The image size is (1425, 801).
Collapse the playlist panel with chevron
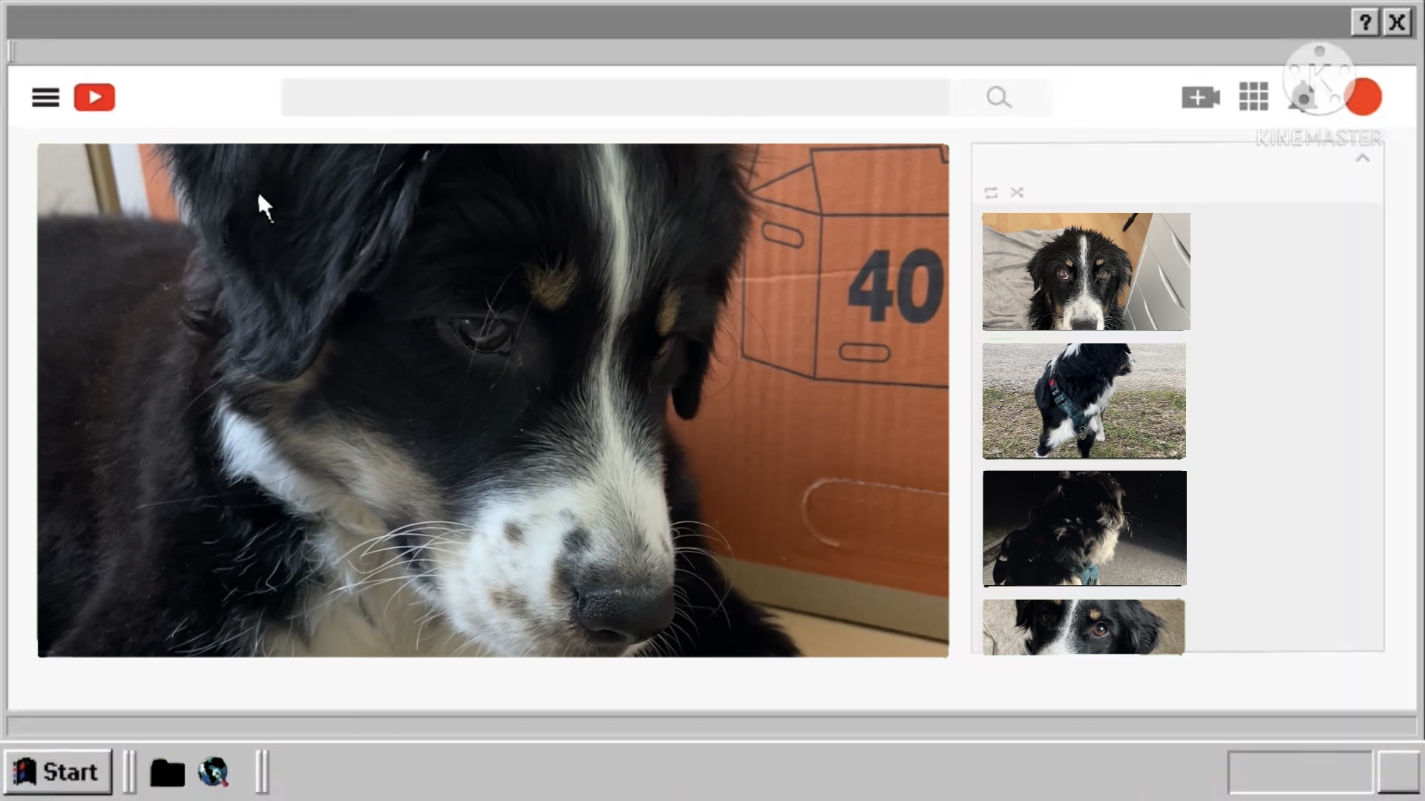(1363, 159)
